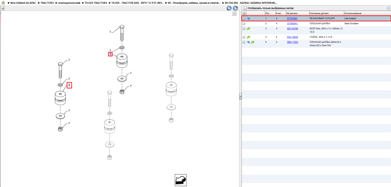Open part number link 896-11024
This screenshot has width=391, height=187.
click(292, 42)
